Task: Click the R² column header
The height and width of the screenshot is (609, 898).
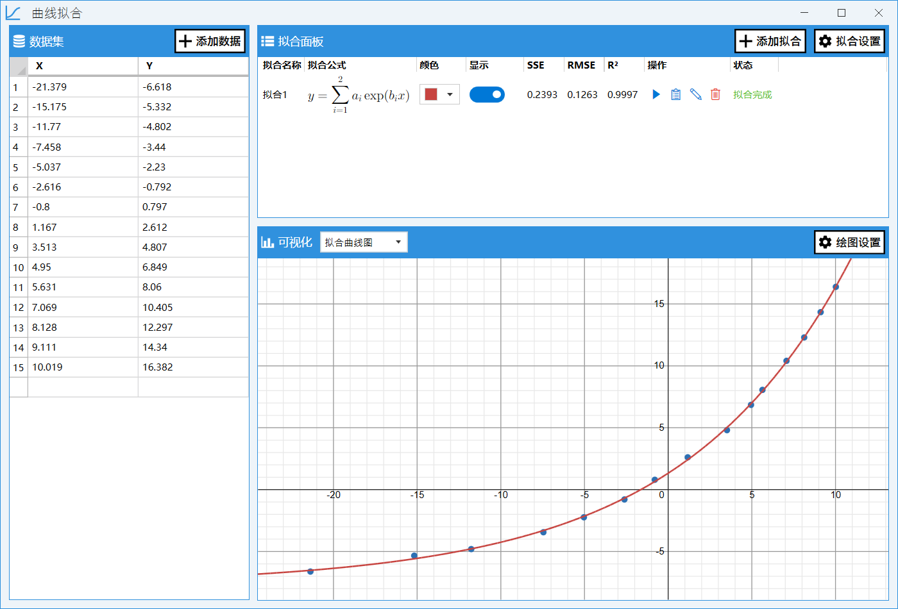Action: click(624, 65)
